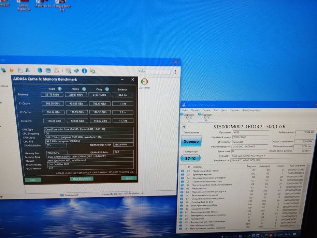The height and width of the screenshot is (238, 317).
Task: Click the Memory Read value 23173 MB/s
Action: point(52,95)
